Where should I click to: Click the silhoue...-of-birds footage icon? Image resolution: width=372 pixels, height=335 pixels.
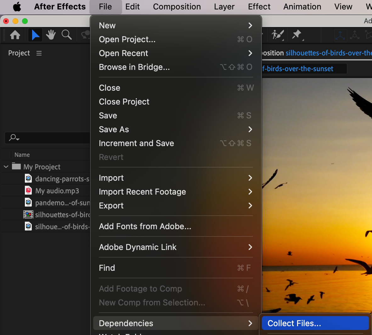pos(28,226)
